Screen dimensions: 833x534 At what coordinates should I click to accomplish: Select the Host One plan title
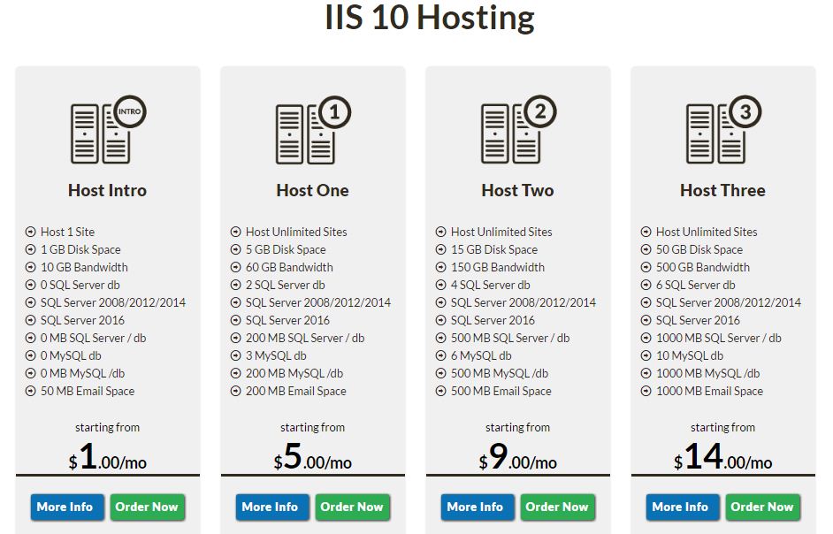(x=312, y=190)
